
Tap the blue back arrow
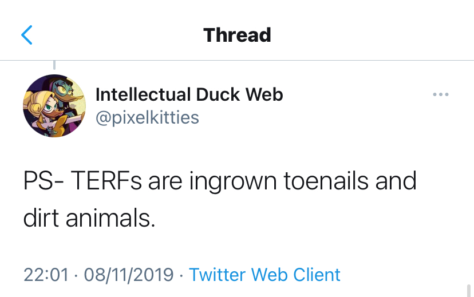click(27, 35)
